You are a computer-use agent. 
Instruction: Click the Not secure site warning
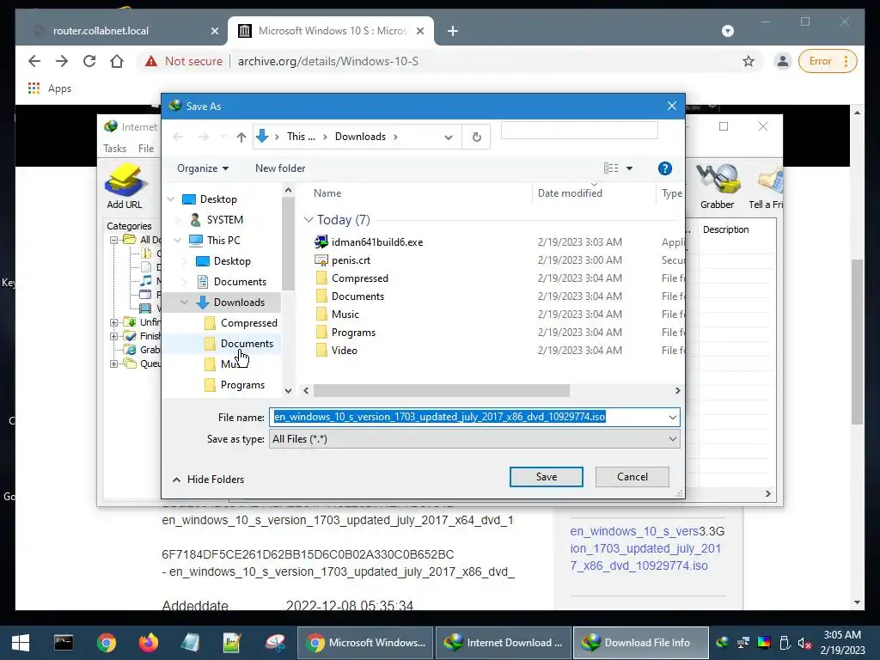184,61
